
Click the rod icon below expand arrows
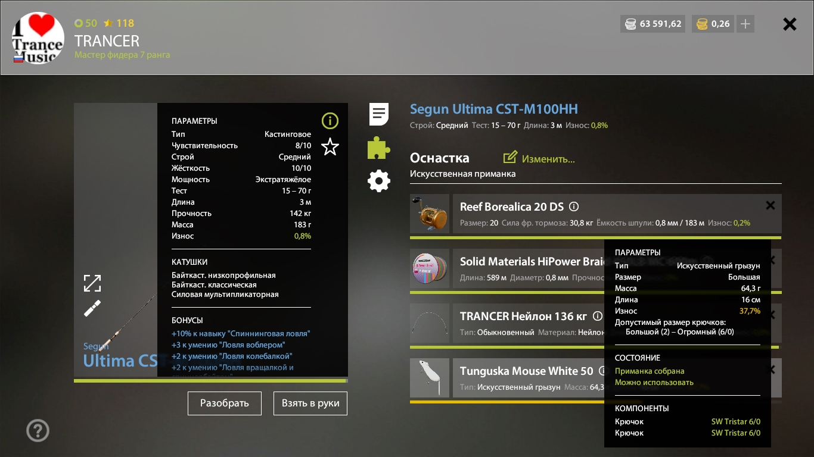pos(92,308)
